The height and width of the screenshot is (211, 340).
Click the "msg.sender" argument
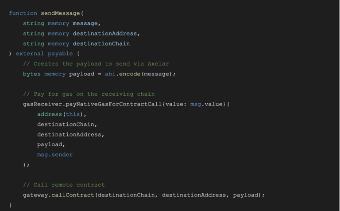pos(55,155)
